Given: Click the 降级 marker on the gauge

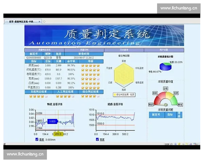Looking at the screenshot, I should [151, 105].
